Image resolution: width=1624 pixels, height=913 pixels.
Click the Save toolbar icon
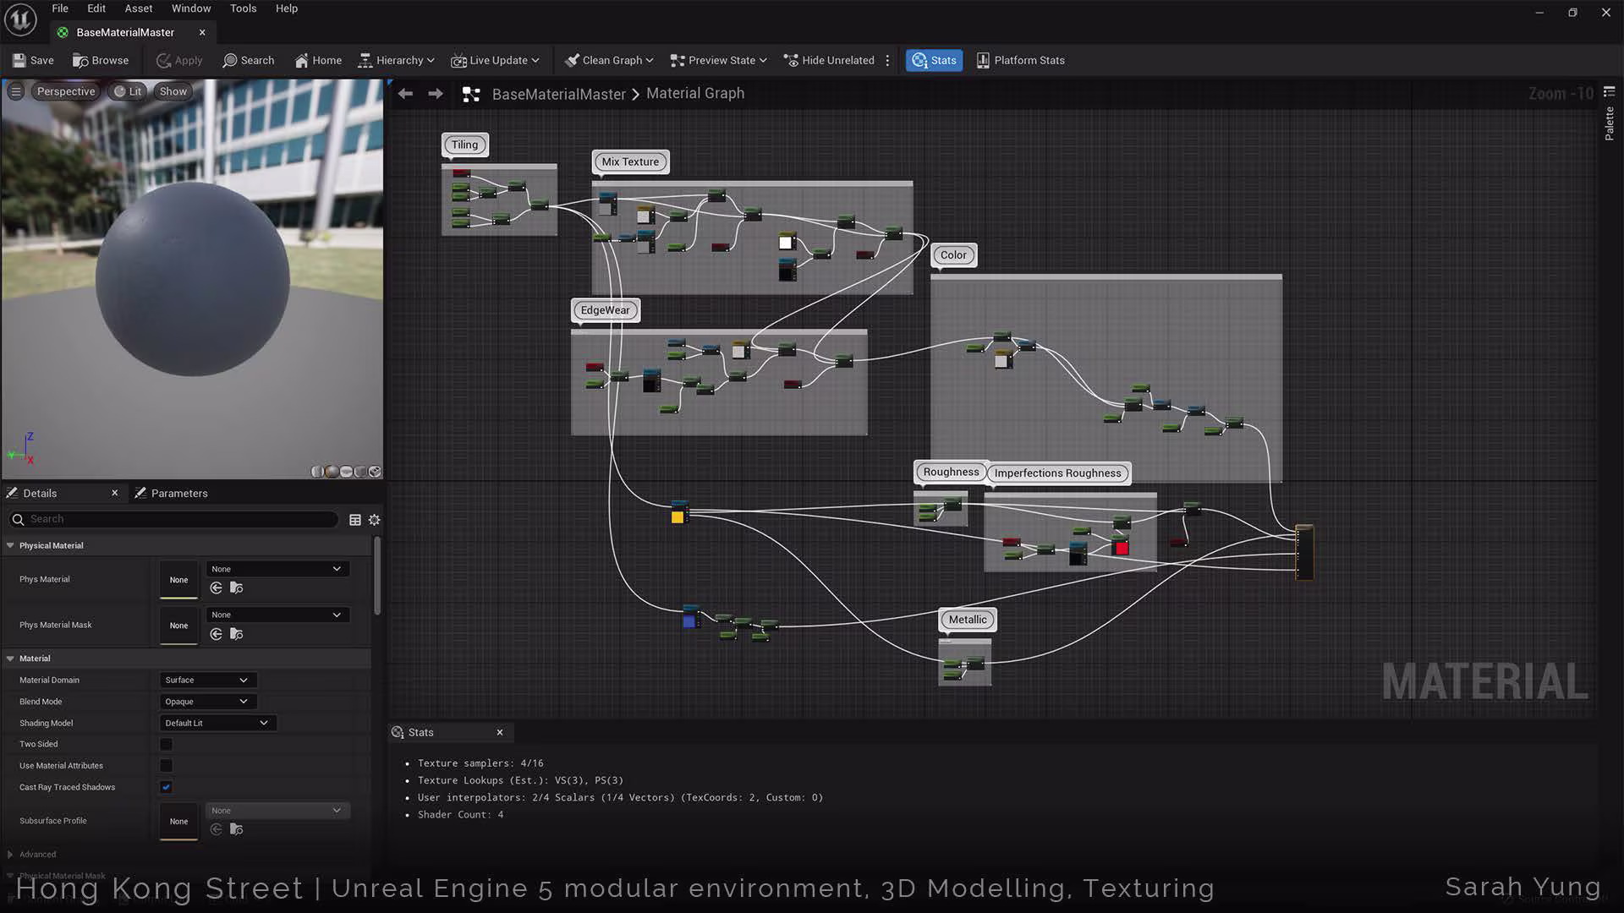tap(19, 60)
